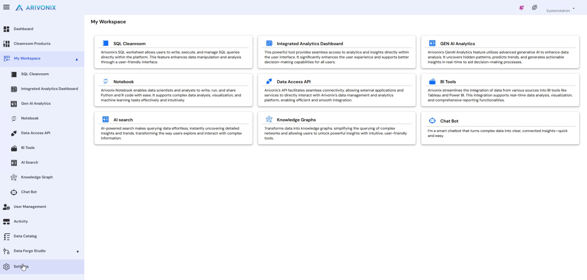Select User Management in the sidebar

click(30, 207)
